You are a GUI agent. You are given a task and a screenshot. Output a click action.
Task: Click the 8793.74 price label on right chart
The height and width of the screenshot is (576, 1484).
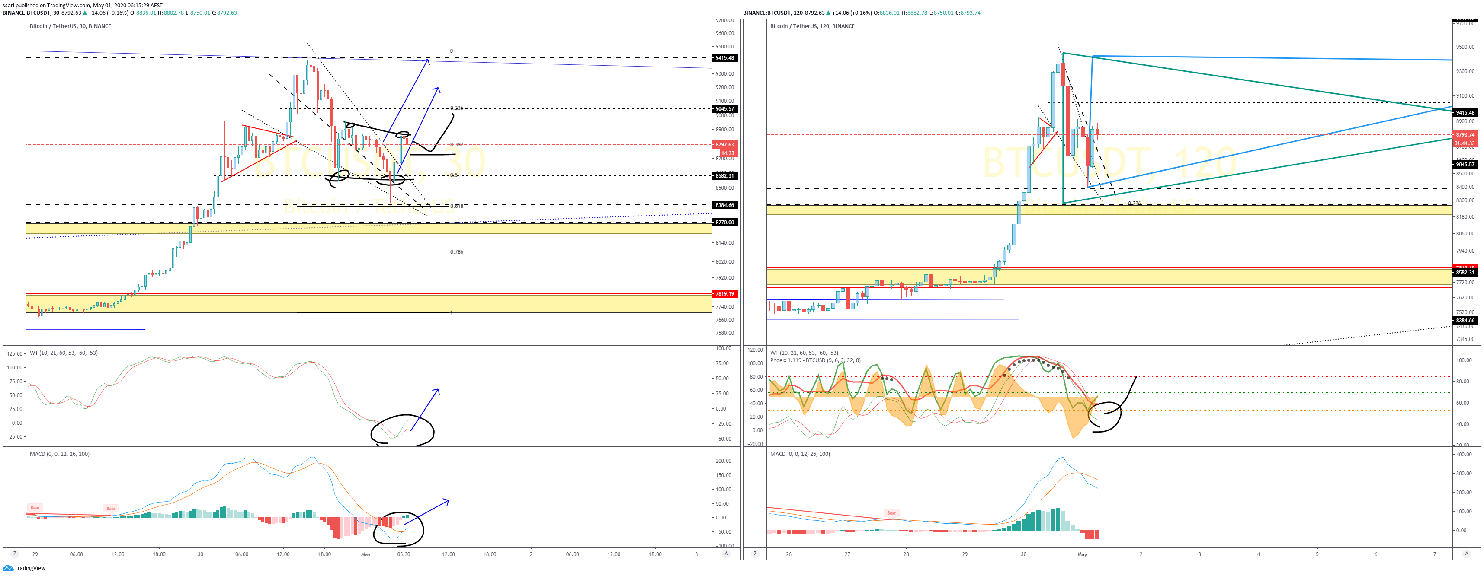click(x=1465, y=135)
